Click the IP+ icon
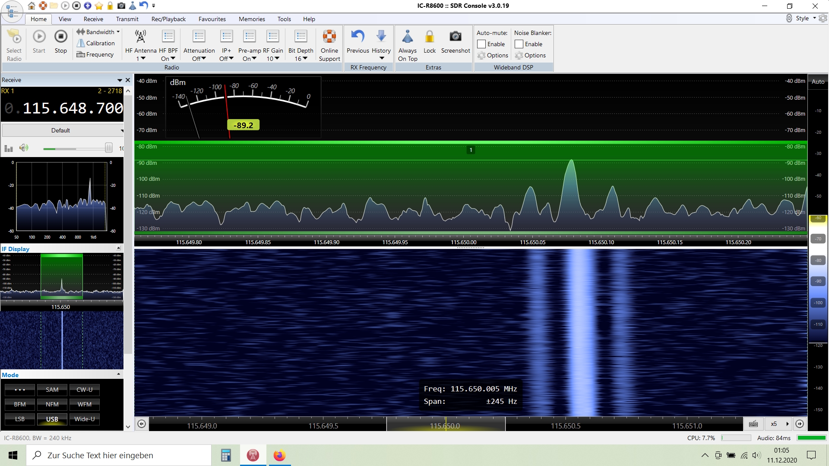Image resolution: width=829 pixels, height=466 pixels. [x=226, y=36]
